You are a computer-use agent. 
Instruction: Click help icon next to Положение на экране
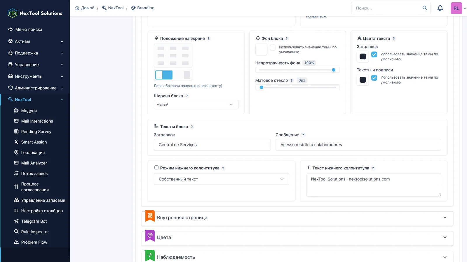coord(208,38)
